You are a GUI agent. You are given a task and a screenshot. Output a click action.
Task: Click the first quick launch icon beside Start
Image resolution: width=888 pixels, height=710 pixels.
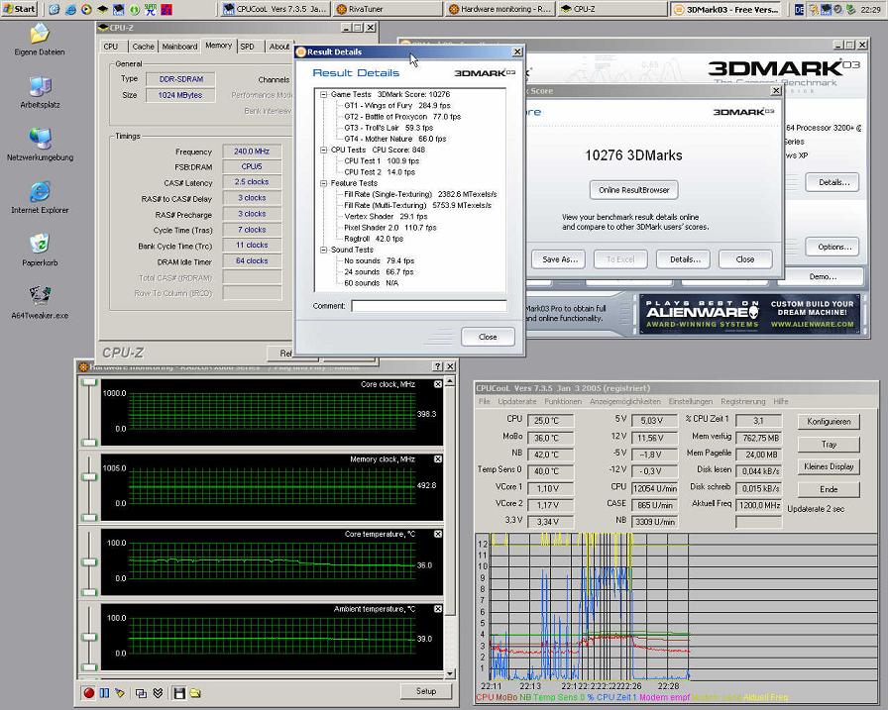pyautogui.click(x=55, y=9)
